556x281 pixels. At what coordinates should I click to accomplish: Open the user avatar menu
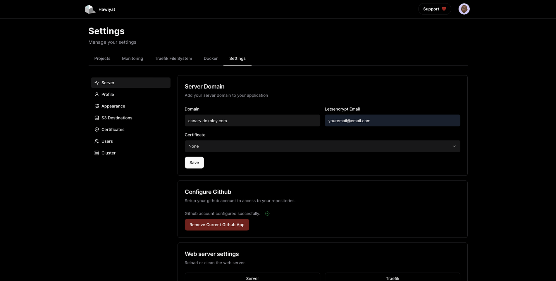pos(464,9)
